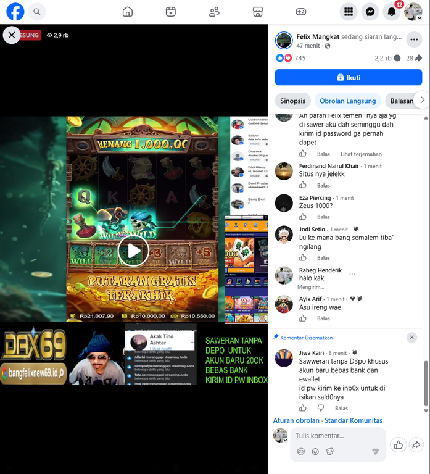Open the Menu grid icon
This screenshot has width=430, height=474.
pos(349,12)
